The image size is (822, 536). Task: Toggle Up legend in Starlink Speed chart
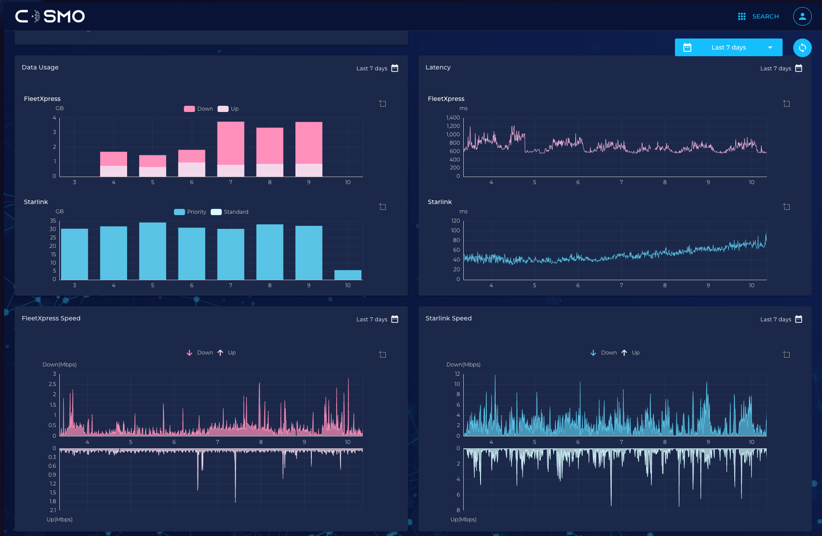632,353
